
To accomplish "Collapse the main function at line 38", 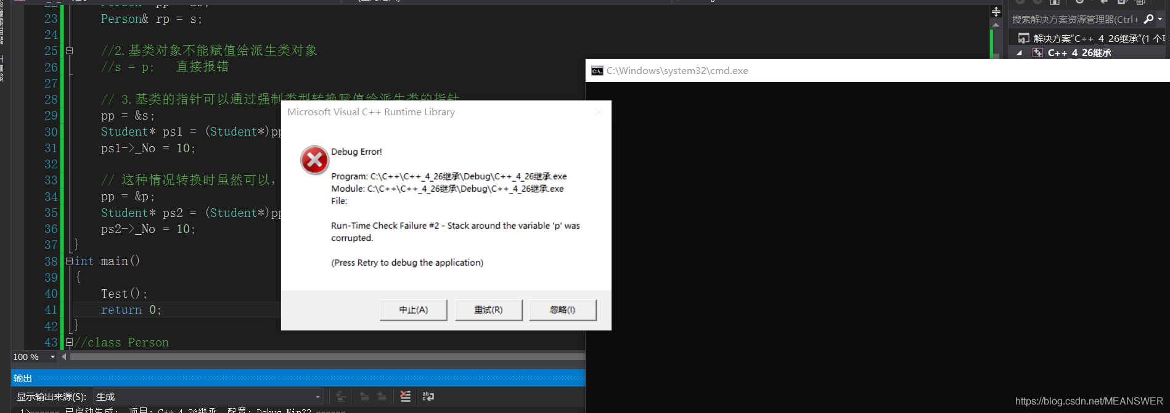I will pyautogui.click(x=69, y=261).
